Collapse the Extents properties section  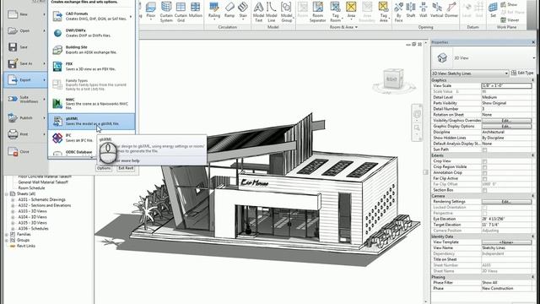(x=532, y=155)
